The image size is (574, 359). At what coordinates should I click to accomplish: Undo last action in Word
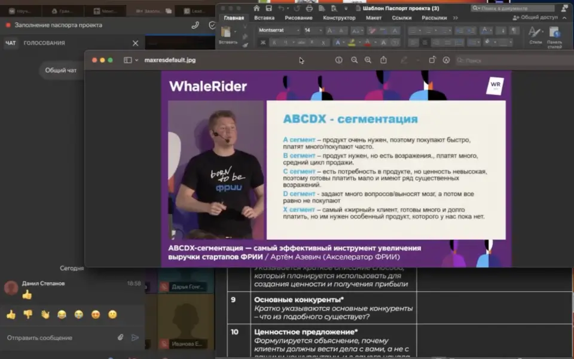click(x=281, y=8)
